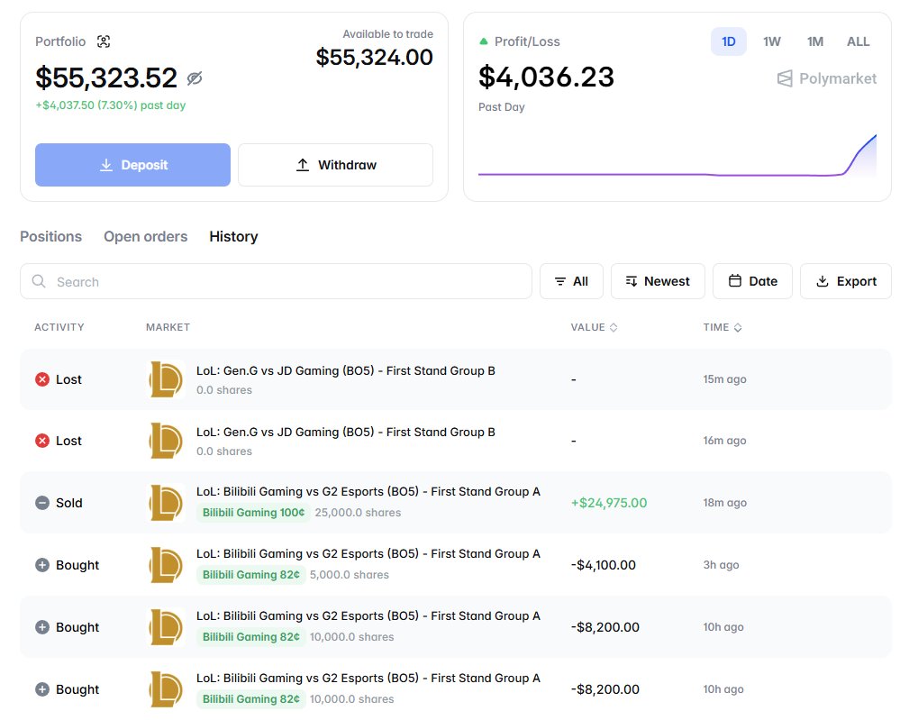Click the LoL logo in the Sold row

coord(167,503)
